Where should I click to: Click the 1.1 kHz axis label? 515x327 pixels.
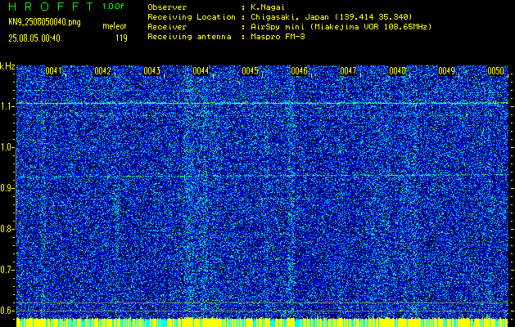pos(6,106)
